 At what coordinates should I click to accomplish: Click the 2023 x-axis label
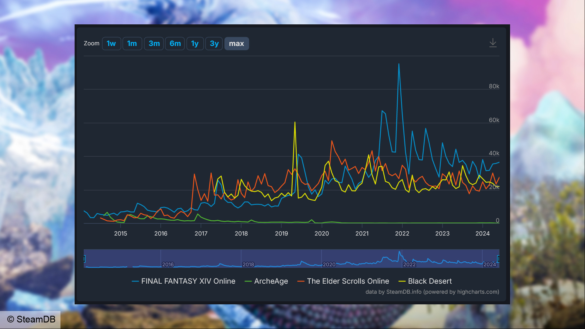point(442,233)
